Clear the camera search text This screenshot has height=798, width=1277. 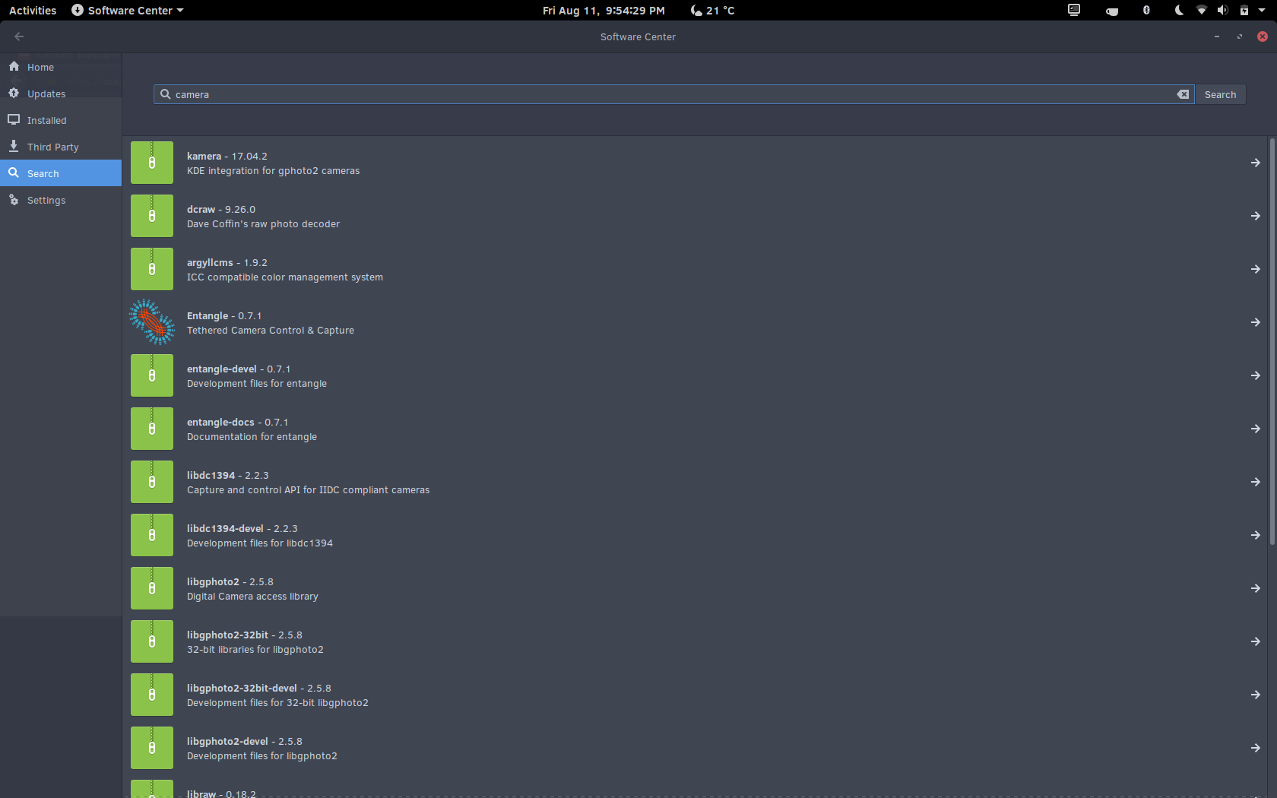(x=1183, y=94)
